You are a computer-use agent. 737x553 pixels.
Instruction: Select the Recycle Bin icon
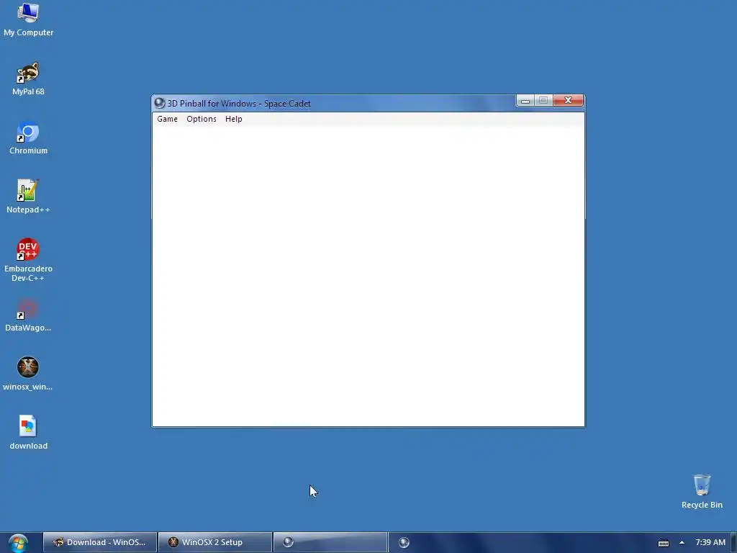tap(702, 492)
